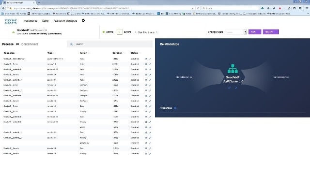Open the Assemblies menu
Viewport: 310px width, 174px height.
pos(31,21)
